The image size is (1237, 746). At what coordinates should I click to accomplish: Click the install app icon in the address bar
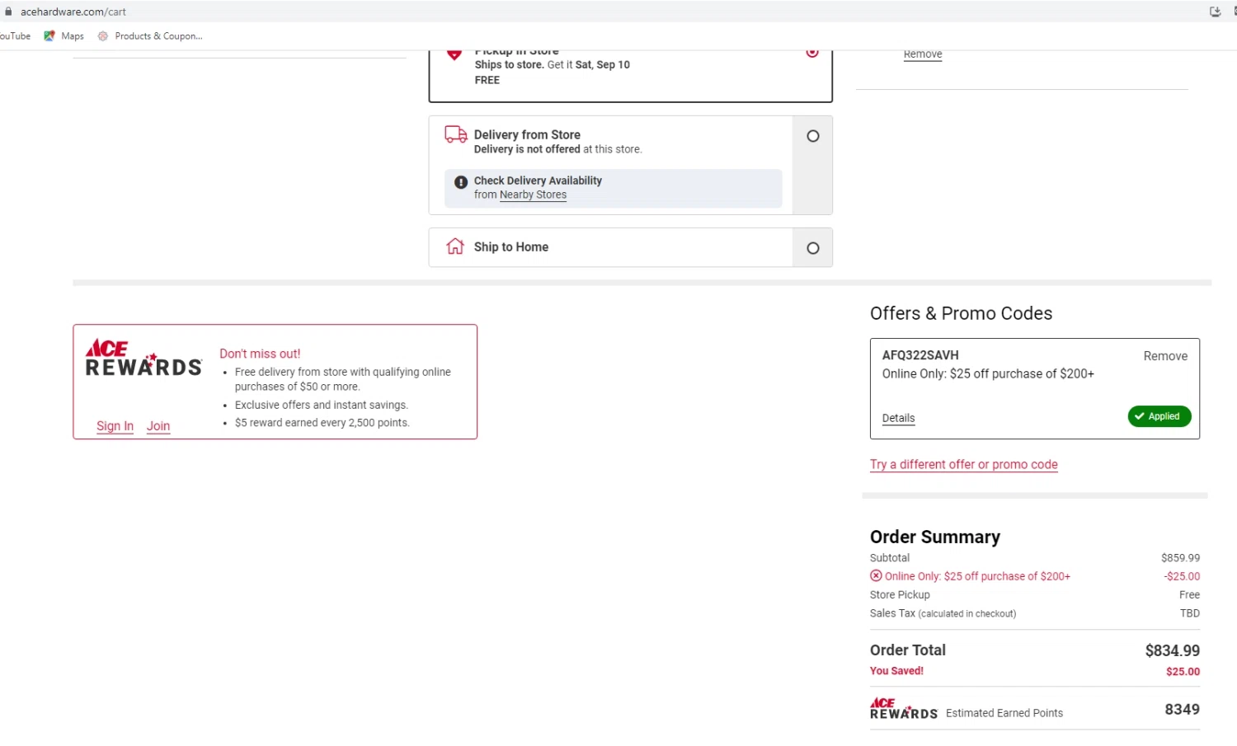pyautogui.click(x=1215, y=12)
